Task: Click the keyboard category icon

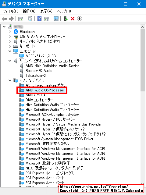Action: (x=16, y=46)
